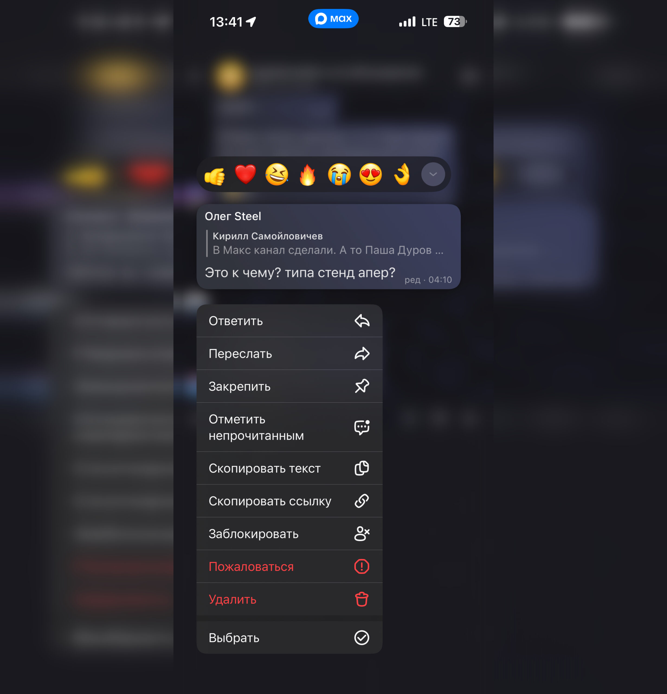Copy message text via Скопировать текст
Image resolution: width=667 pixels, height=694 pixels.
[289, 468]
